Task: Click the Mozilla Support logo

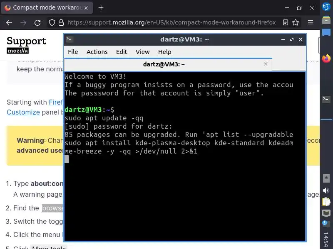Action: [26, 45]
